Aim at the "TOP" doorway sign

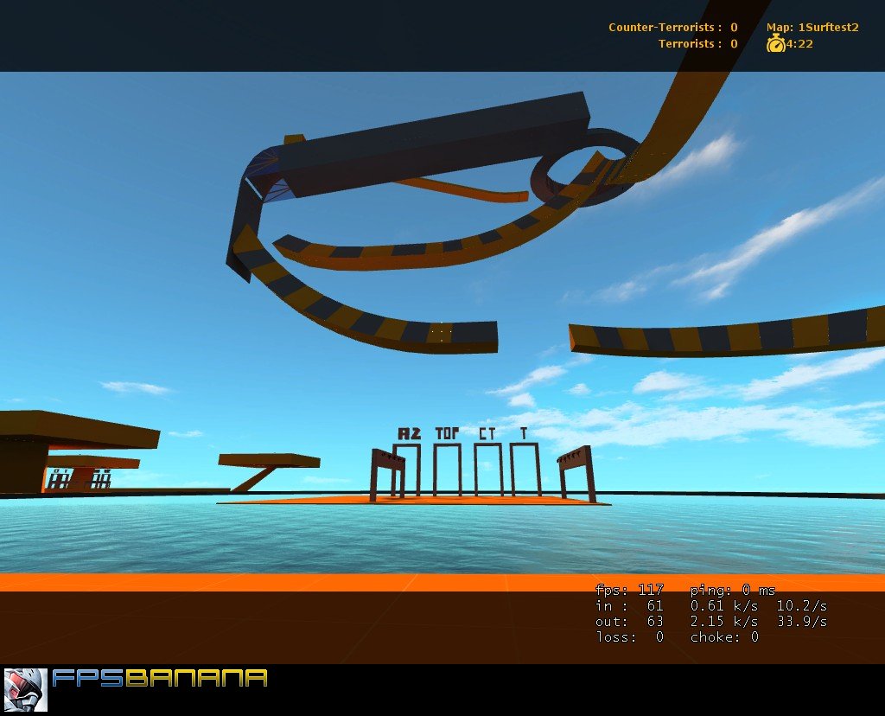tap(447, 433)
